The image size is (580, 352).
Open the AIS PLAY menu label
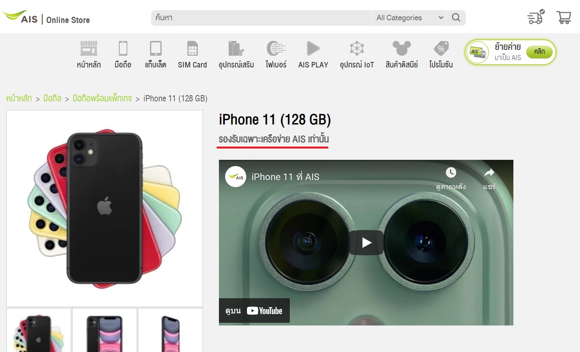pyautogui.click(x=313, y=65)
